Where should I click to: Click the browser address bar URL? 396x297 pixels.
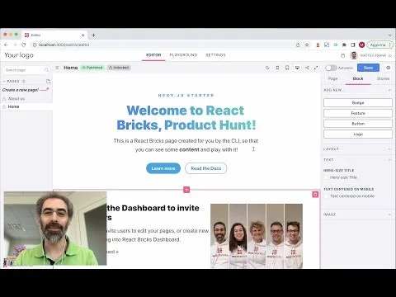tap(64, 45)
